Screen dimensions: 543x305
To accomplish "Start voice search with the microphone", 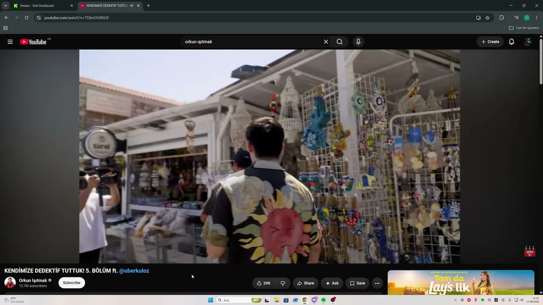I will (x=358, y=42).
